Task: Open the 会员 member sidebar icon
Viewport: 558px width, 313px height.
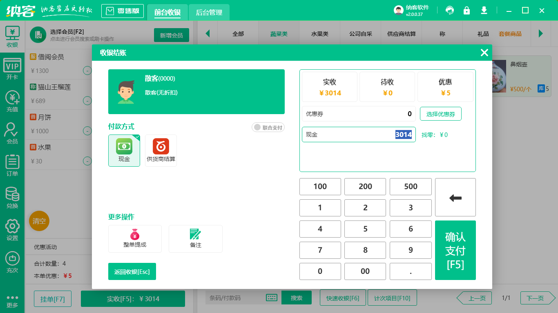Action: (12, 133)
